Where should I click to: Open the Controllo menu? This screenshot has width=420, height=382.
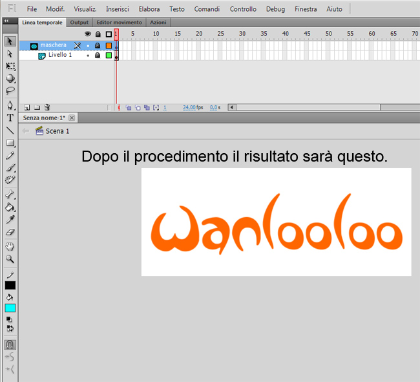pos(243,9)
